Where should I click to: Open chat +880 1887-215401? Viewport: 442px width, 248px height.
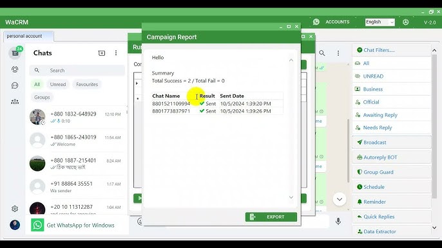pyautogui.click(x=76, y=163)
